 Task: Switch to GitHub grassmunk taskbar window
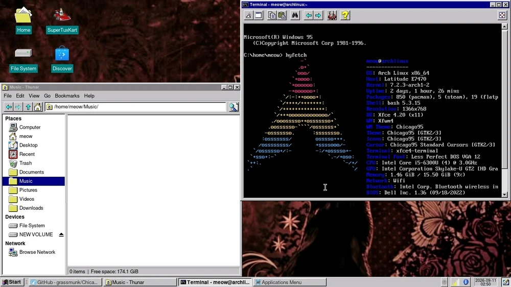click(65, 282)
